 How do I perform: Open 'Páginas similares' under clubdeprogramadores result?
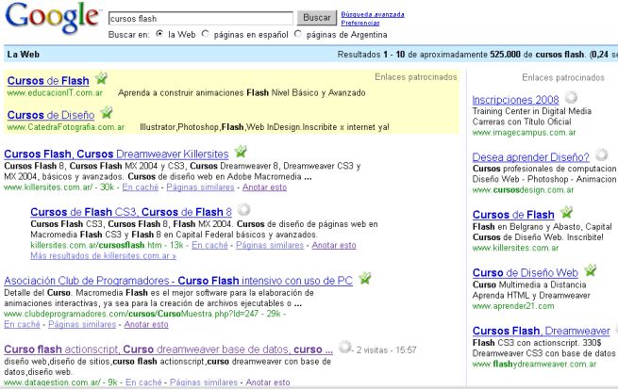[82, 325]
